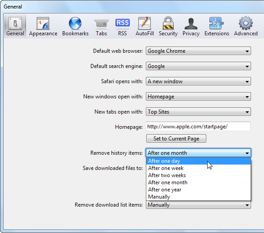Click the Set to Current Page button
264x233 pixels.
point(176,139)
